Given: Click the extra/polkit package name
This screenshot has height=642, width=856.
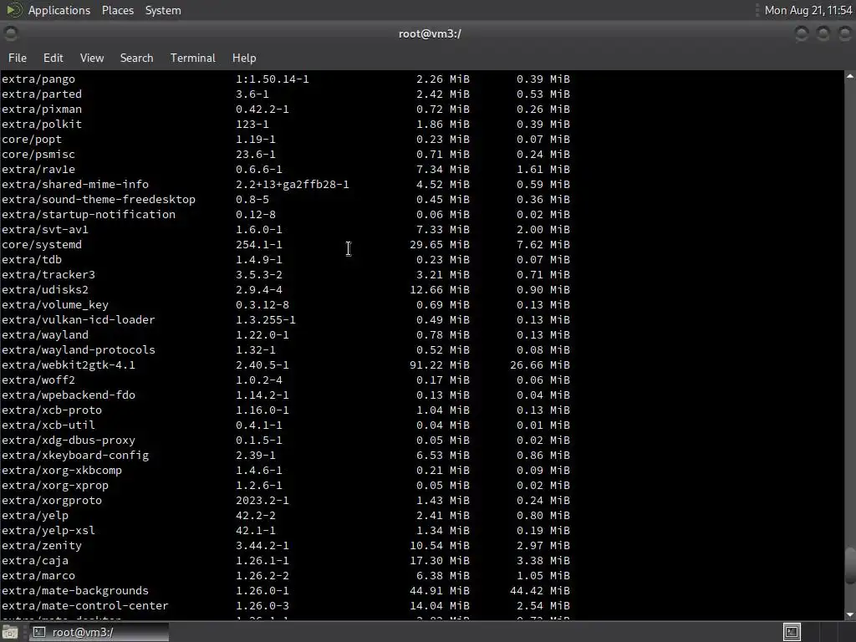Looking at the screenshot, I should tap(42, 125).
